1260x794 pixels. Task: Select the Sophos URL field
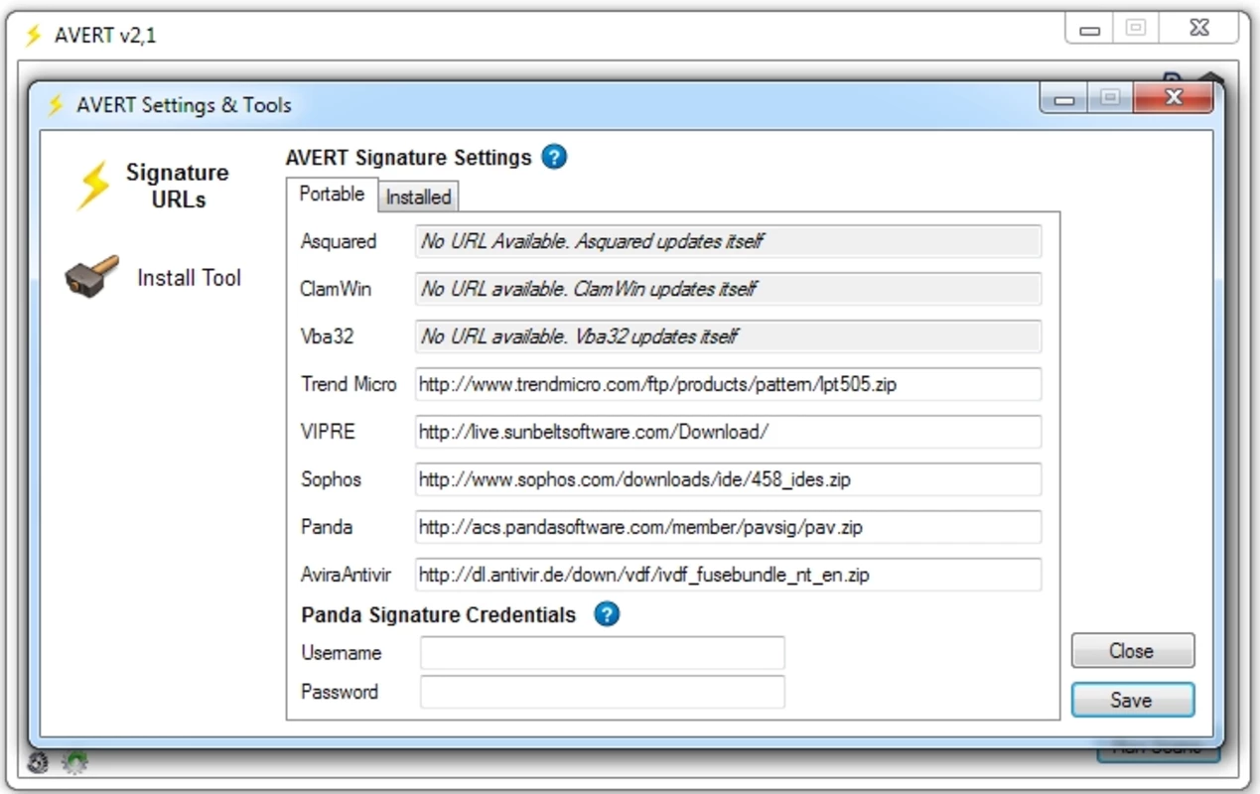pyautogui.click(x=728, y=479)
